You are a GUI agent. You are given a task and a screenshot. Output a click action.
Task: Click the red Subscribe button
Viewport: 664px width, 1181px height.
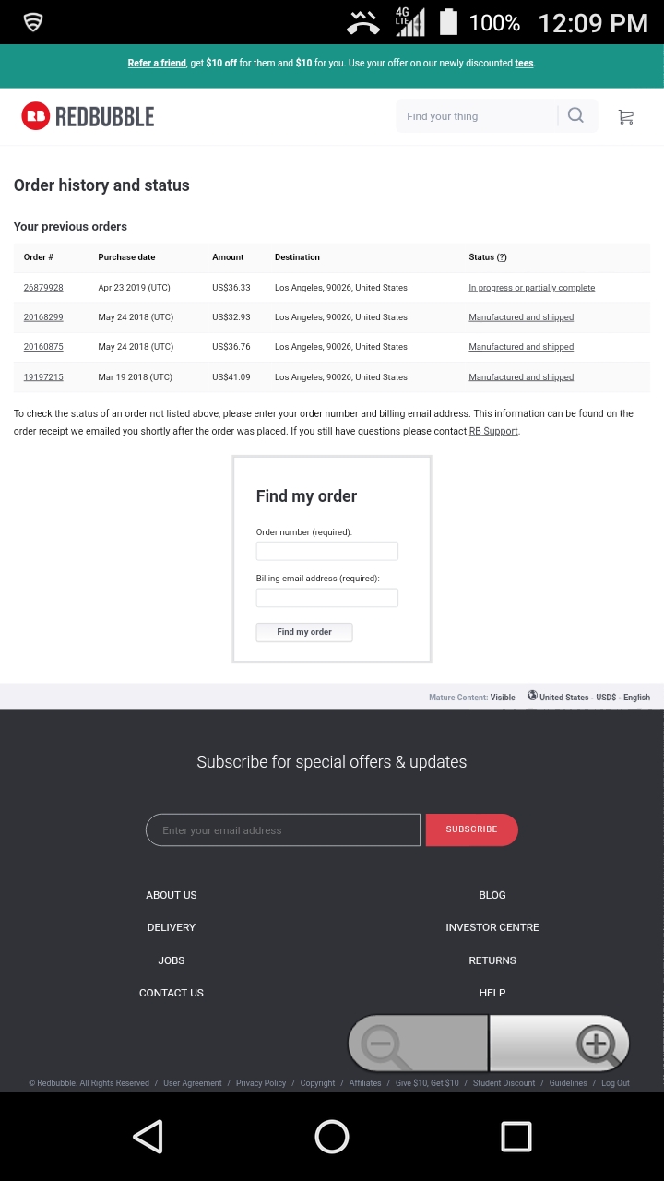click(471, 829)
